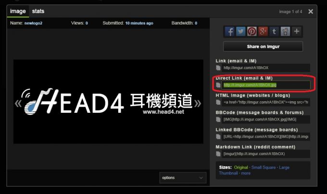Copy the Direct Link clipboard icon
Image resolution: width=327 pixels, height=194 pixels.
click(x=218, y=85)
